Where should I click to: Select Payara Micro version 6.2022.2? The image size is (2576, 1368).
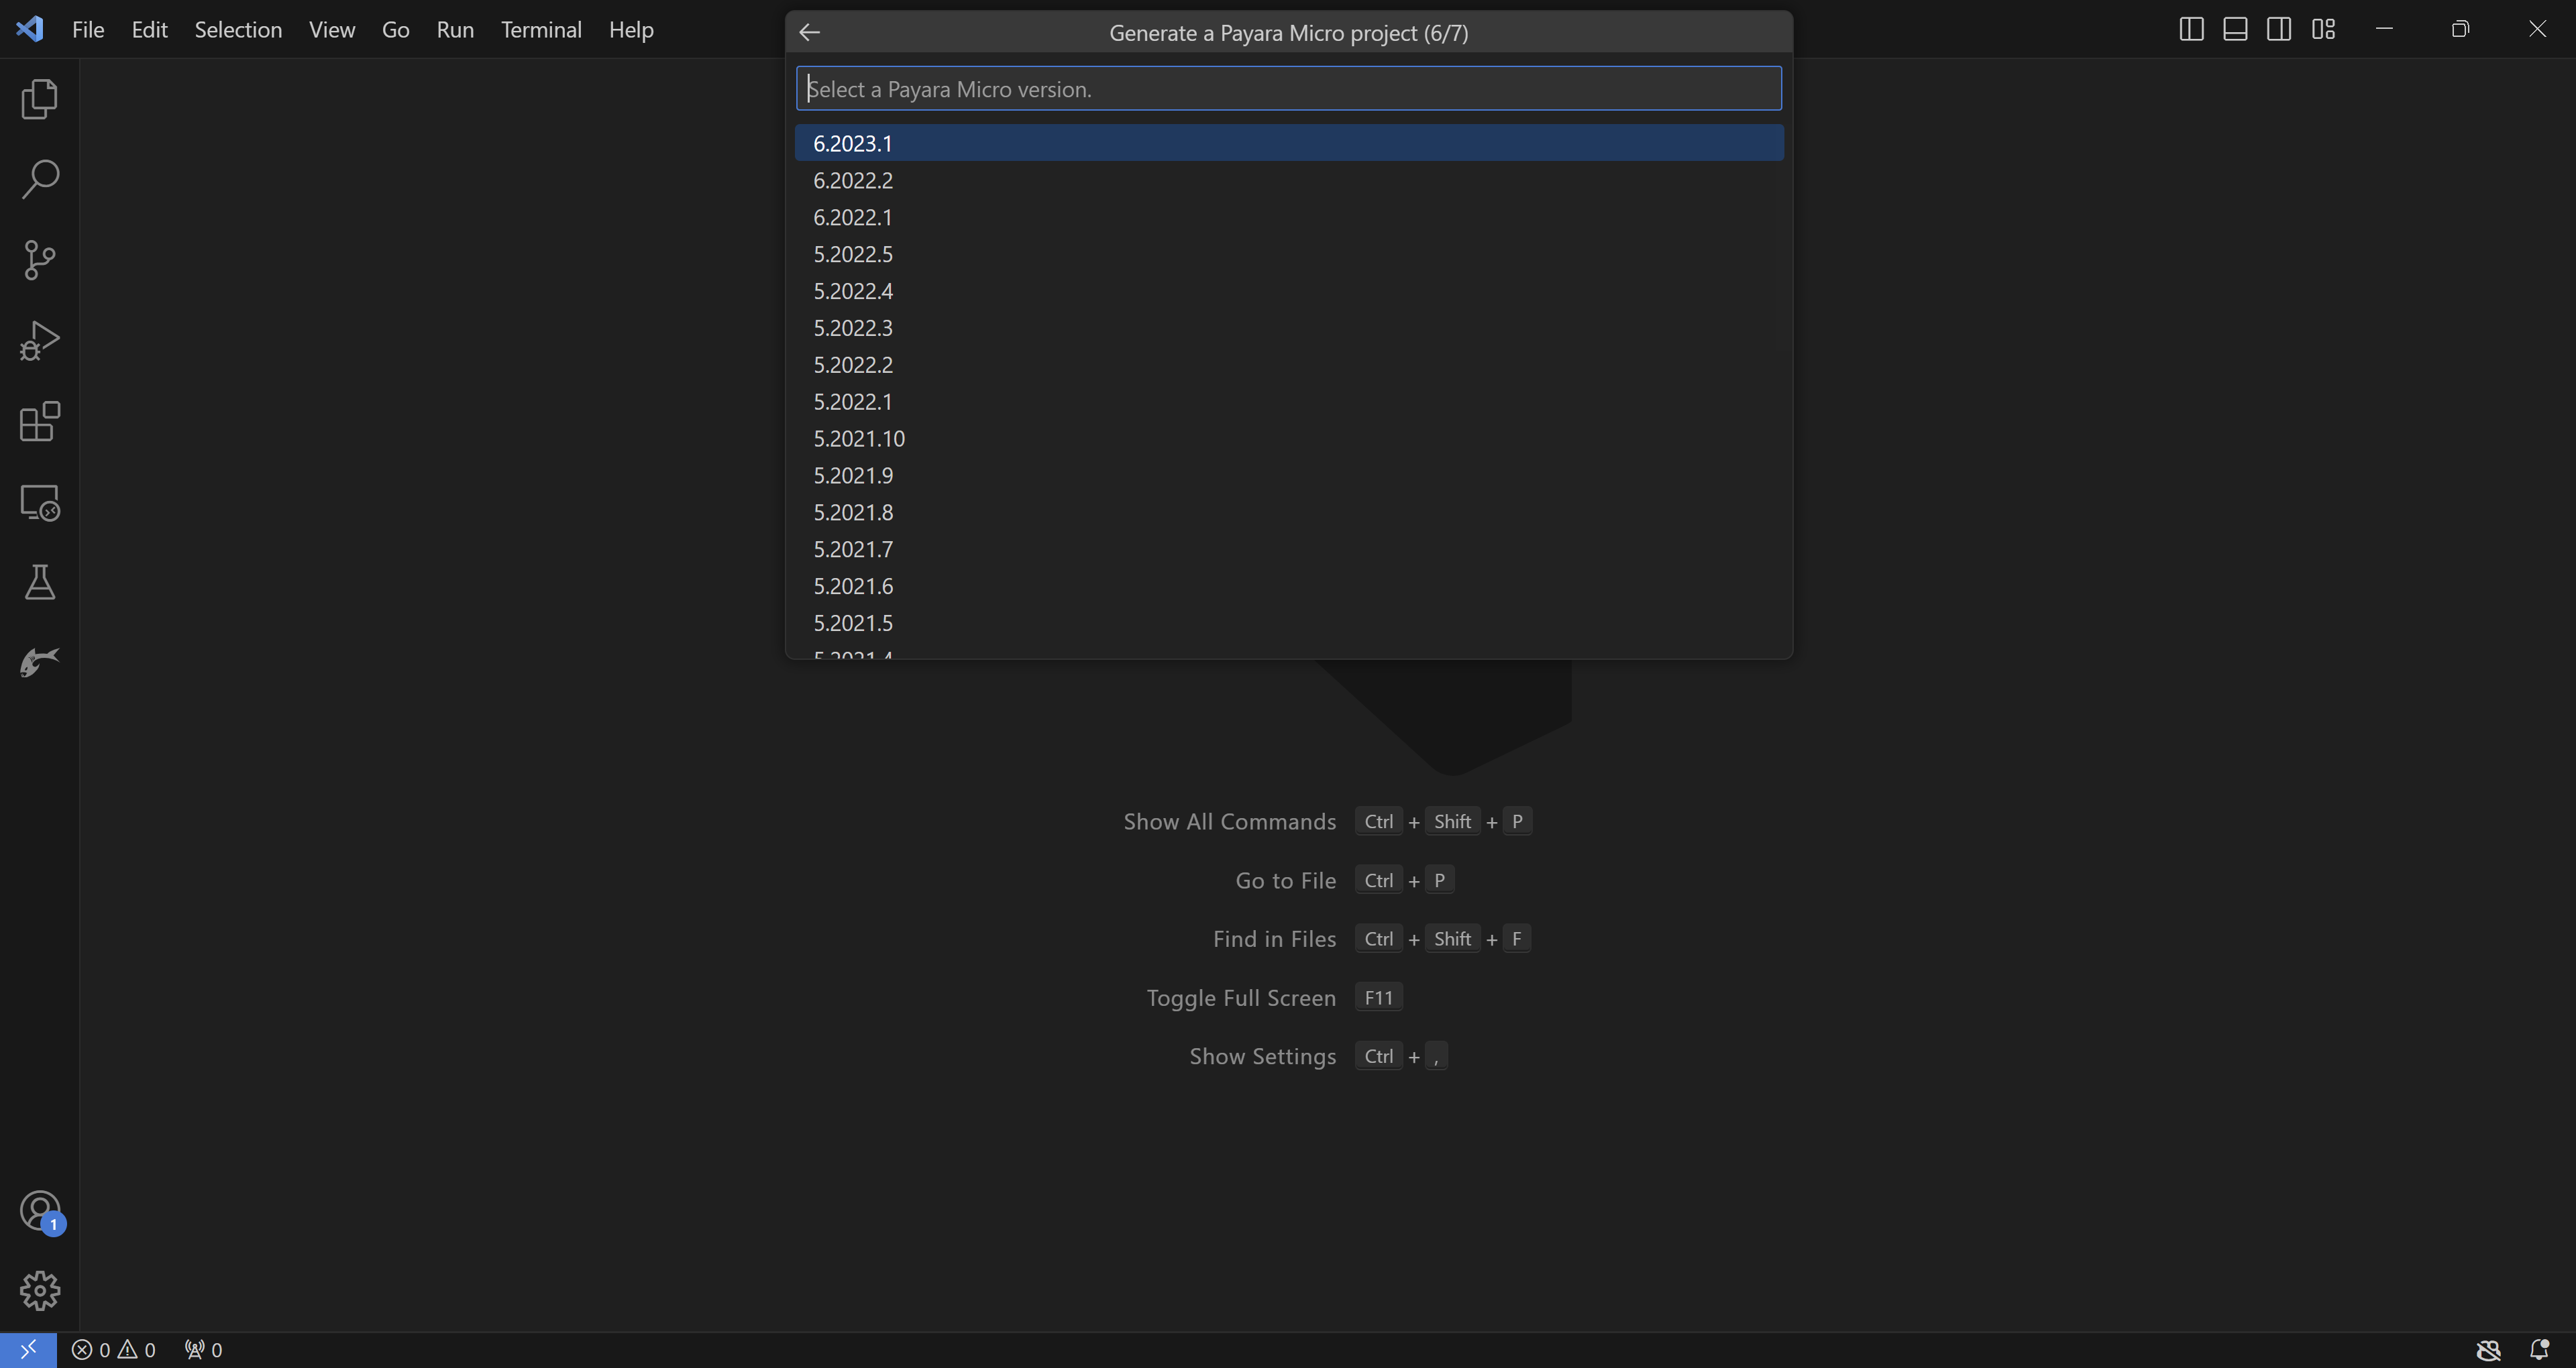pyautogui.click(x=853, y=180)
